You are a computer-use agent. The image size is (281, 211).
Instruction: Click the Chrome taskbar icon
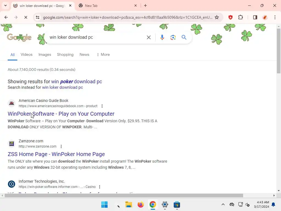tap(153, 204)
